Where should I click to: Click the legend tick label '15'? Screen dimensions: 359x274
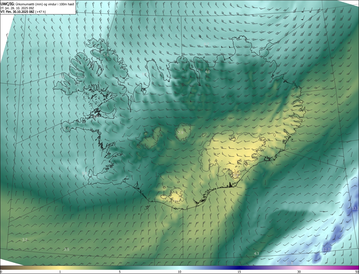tap(239, 272)
